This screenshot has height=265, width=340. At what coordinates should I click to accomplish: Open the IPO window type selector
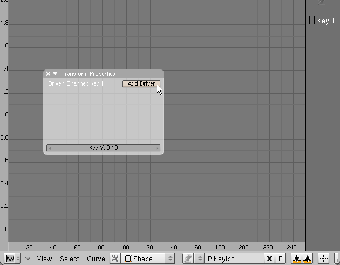pyautogui.click(x=12, y=259)
